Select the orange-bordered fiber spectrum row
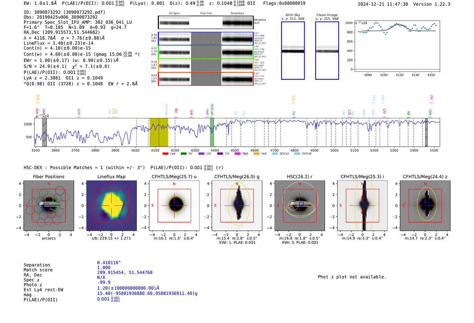The image size is (474, 323). (206, 65)
